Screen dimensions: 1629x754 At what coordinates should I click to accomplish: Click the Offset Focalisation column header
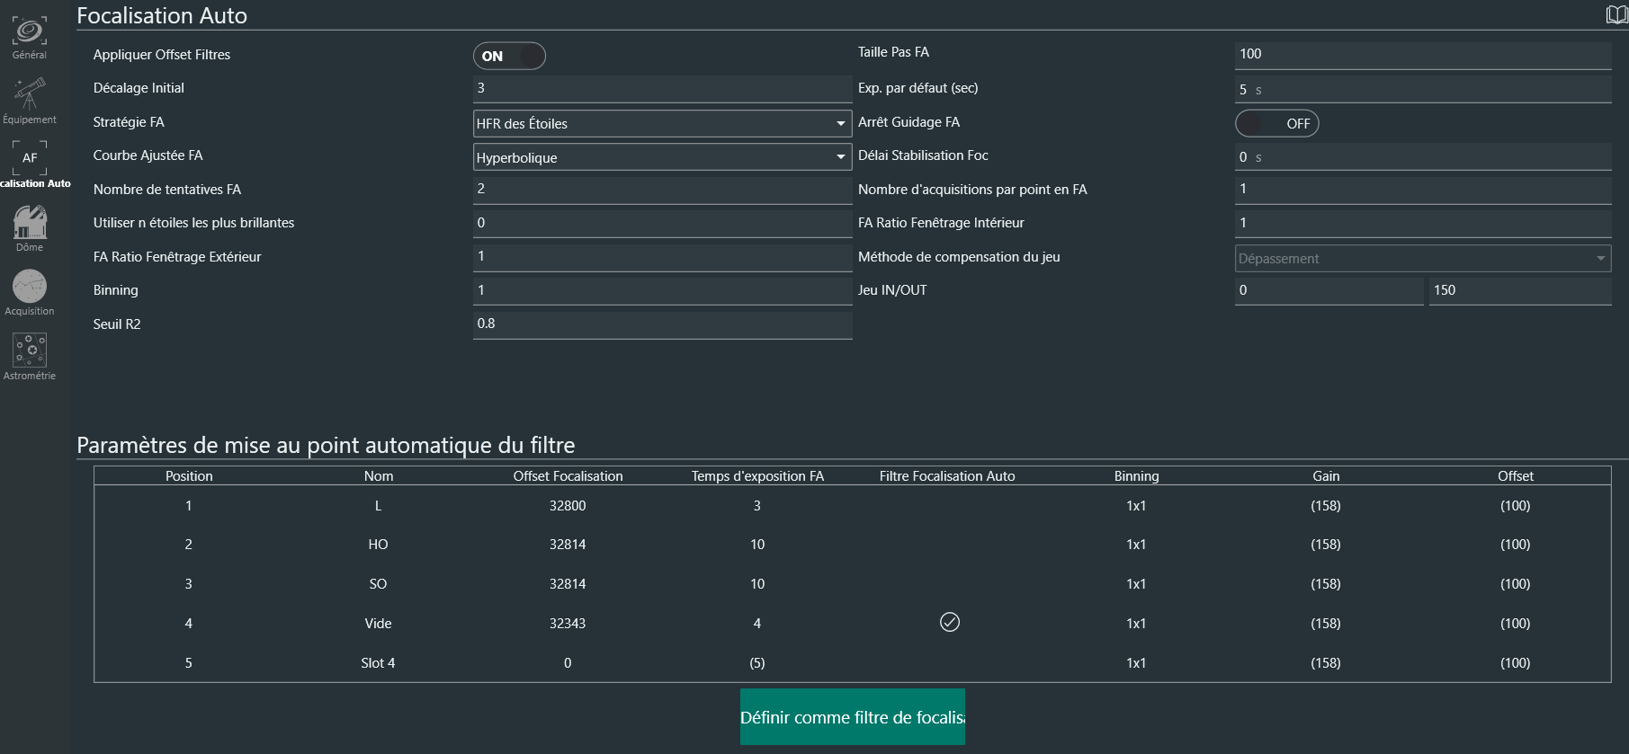tap(568, 476)
